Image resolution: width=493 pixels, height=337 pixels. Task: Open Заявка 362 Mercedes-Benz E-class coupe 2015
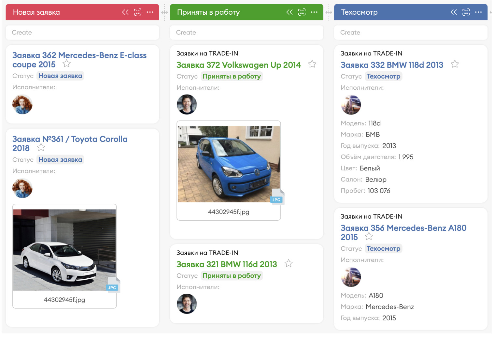(79, 60)
